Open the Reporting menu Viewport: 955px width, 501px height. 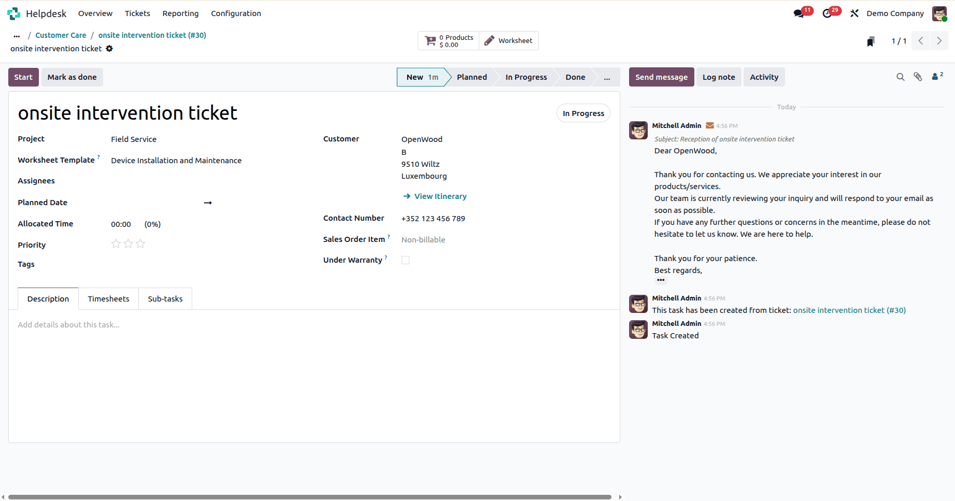point(180,13)
